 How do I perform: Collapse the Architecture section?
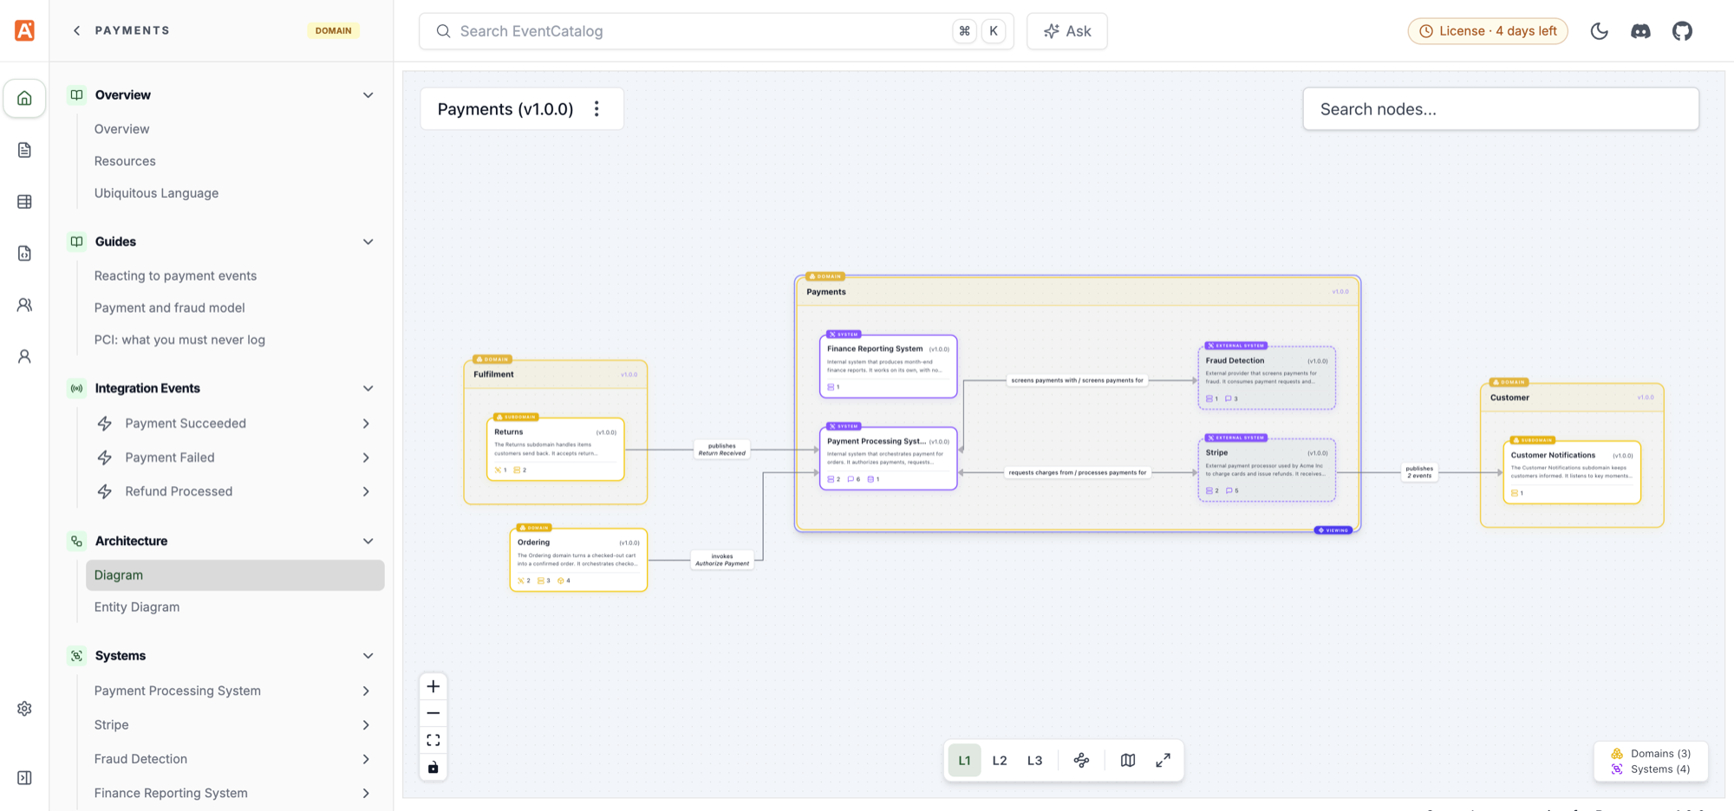tap(368, 541)
